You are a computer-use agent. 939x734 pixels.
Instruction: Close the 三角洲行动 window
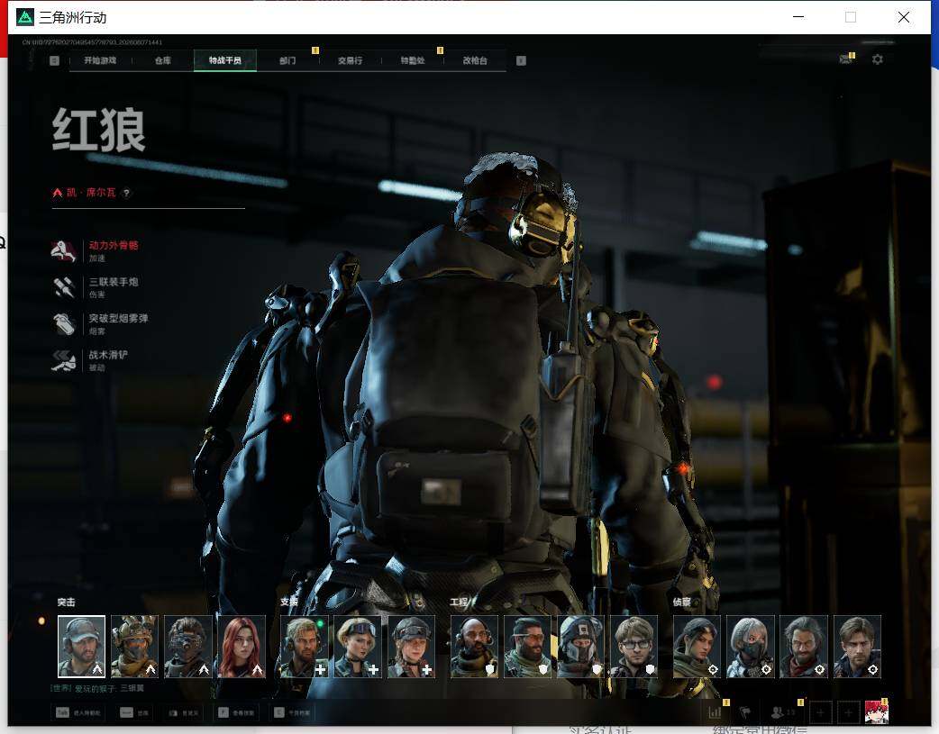(904, 17)
